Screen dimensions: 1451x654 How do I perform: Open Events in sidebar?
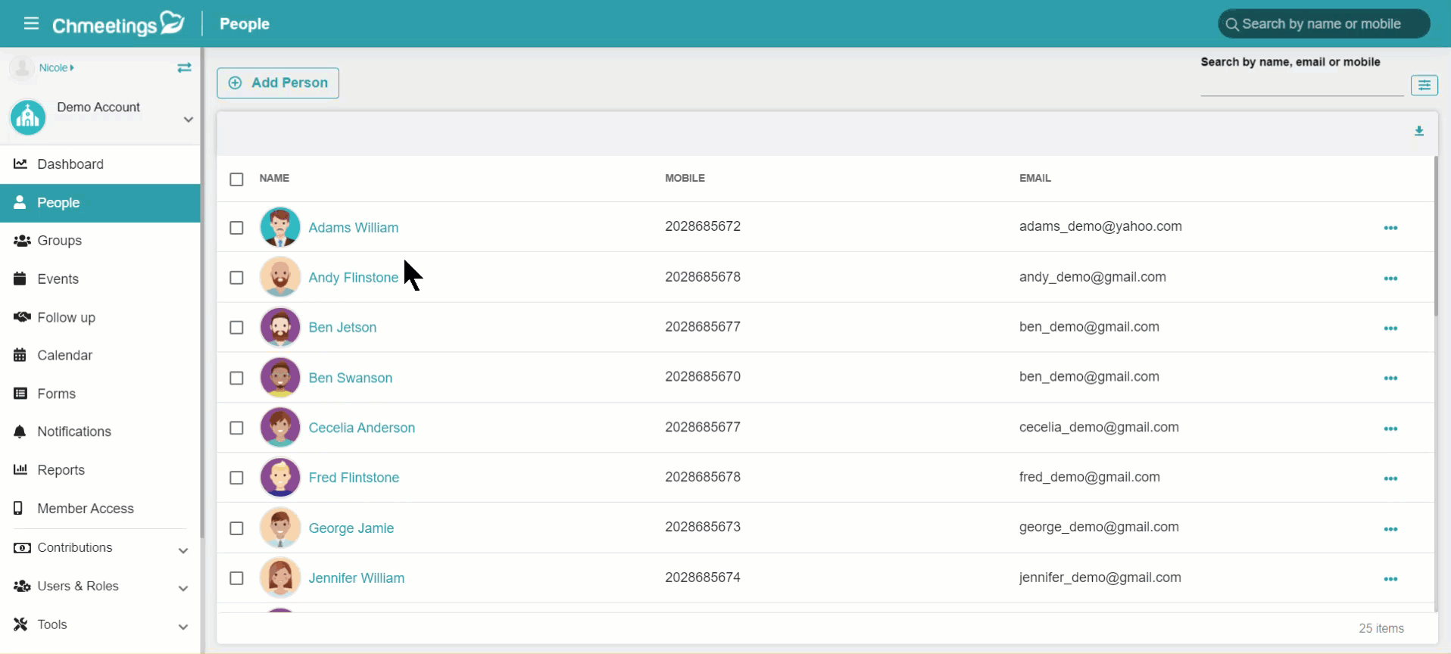[100, 279]
